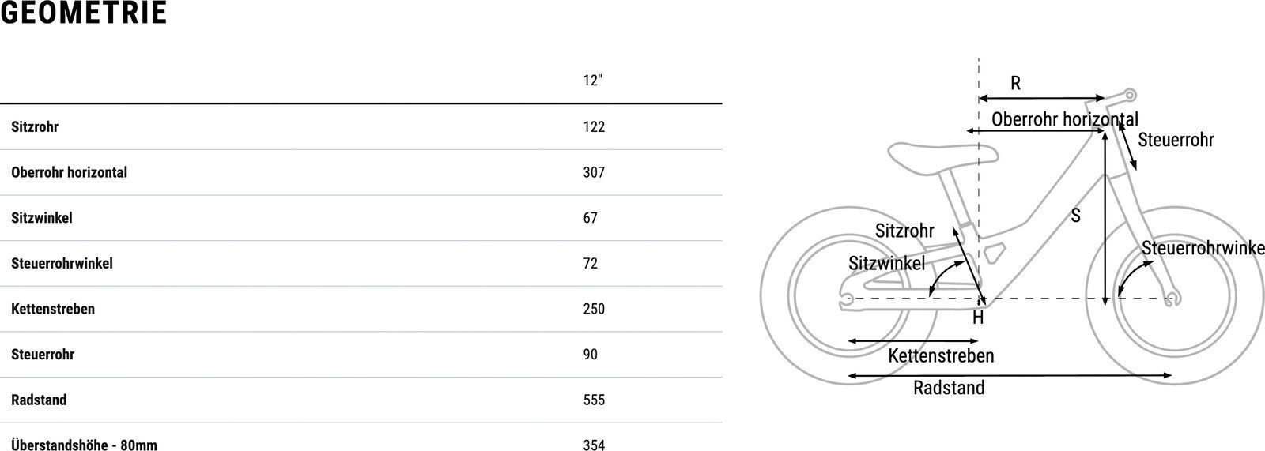Click the Oberrohr horizontal value 307
The image size is (1265, 451).
point(594,172)
